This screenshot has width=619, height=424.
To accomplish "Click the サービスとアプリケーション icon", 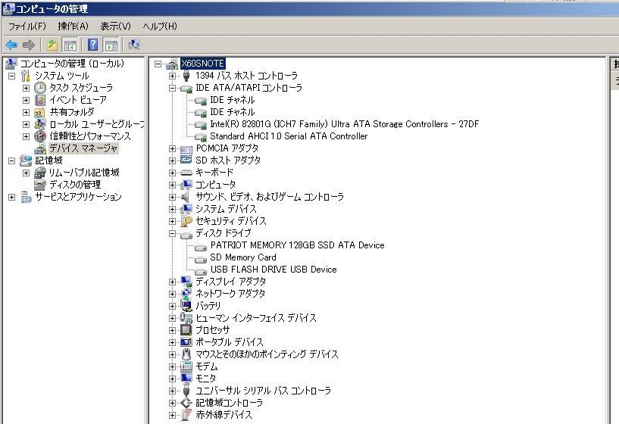I will [26, 197].
